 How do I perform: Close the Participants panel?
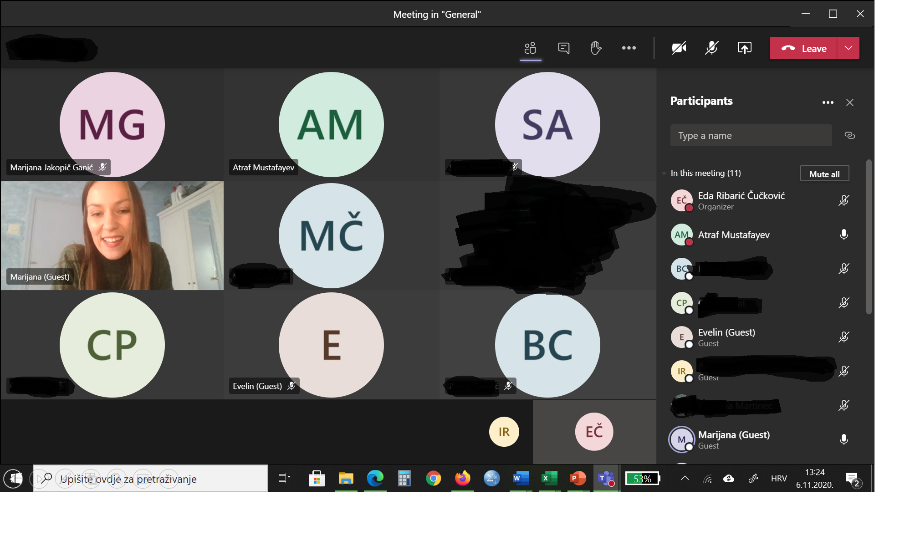(849, 102)
